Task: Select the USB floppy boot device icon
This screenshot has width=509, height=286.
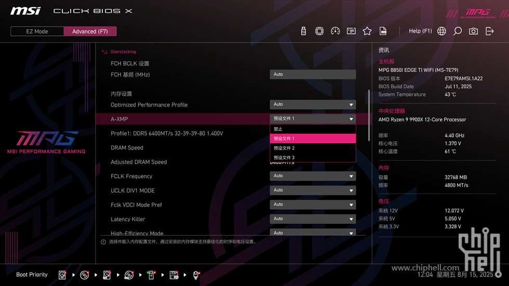Action: click(174, 275)
